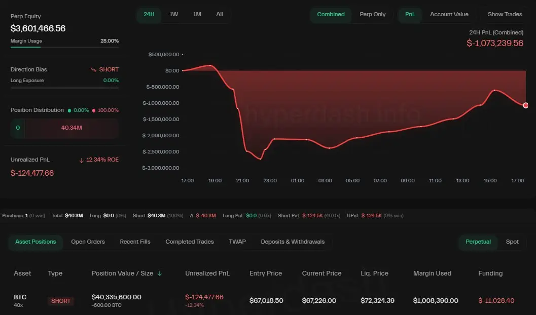Click the 40.34M short distribution bar

click(x=72, y=128)
